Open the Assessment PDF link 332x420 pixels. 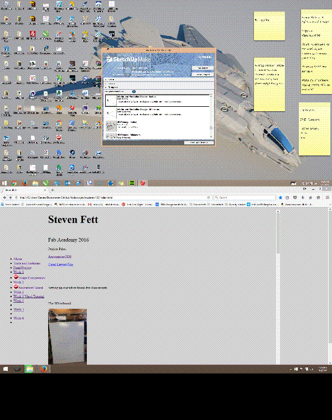tap(60, 257)
